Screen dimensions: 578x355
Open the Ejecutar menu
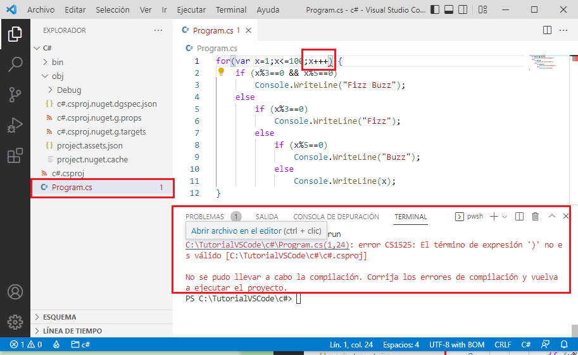pos(191,10)
